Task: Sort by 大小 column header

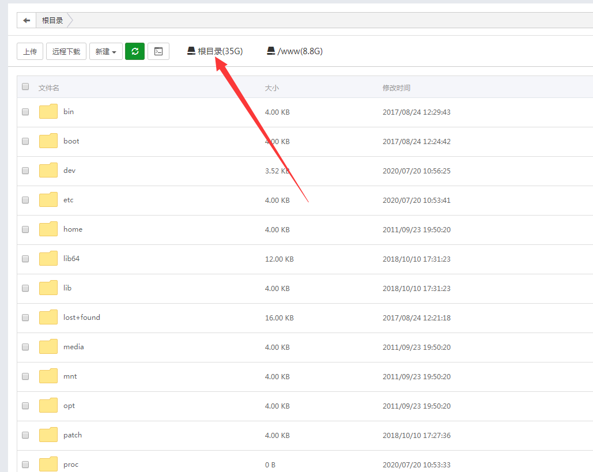Action: [272, 88]
